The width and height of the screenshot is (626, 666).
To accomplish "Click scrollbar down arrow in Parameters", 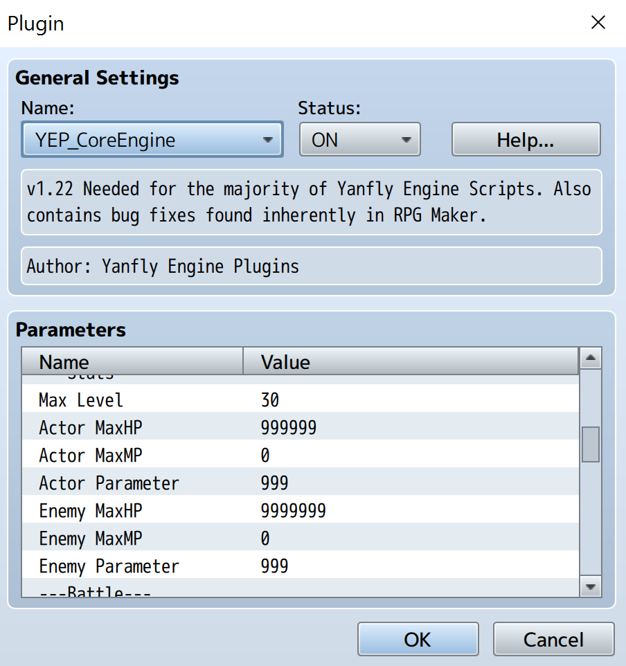I will coord(590,586).
